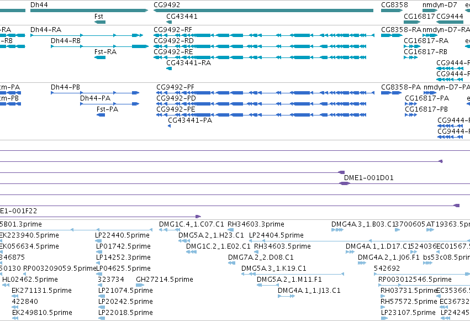
Task: Click EST RP003012546.5prime label
Action: [415, 280]
